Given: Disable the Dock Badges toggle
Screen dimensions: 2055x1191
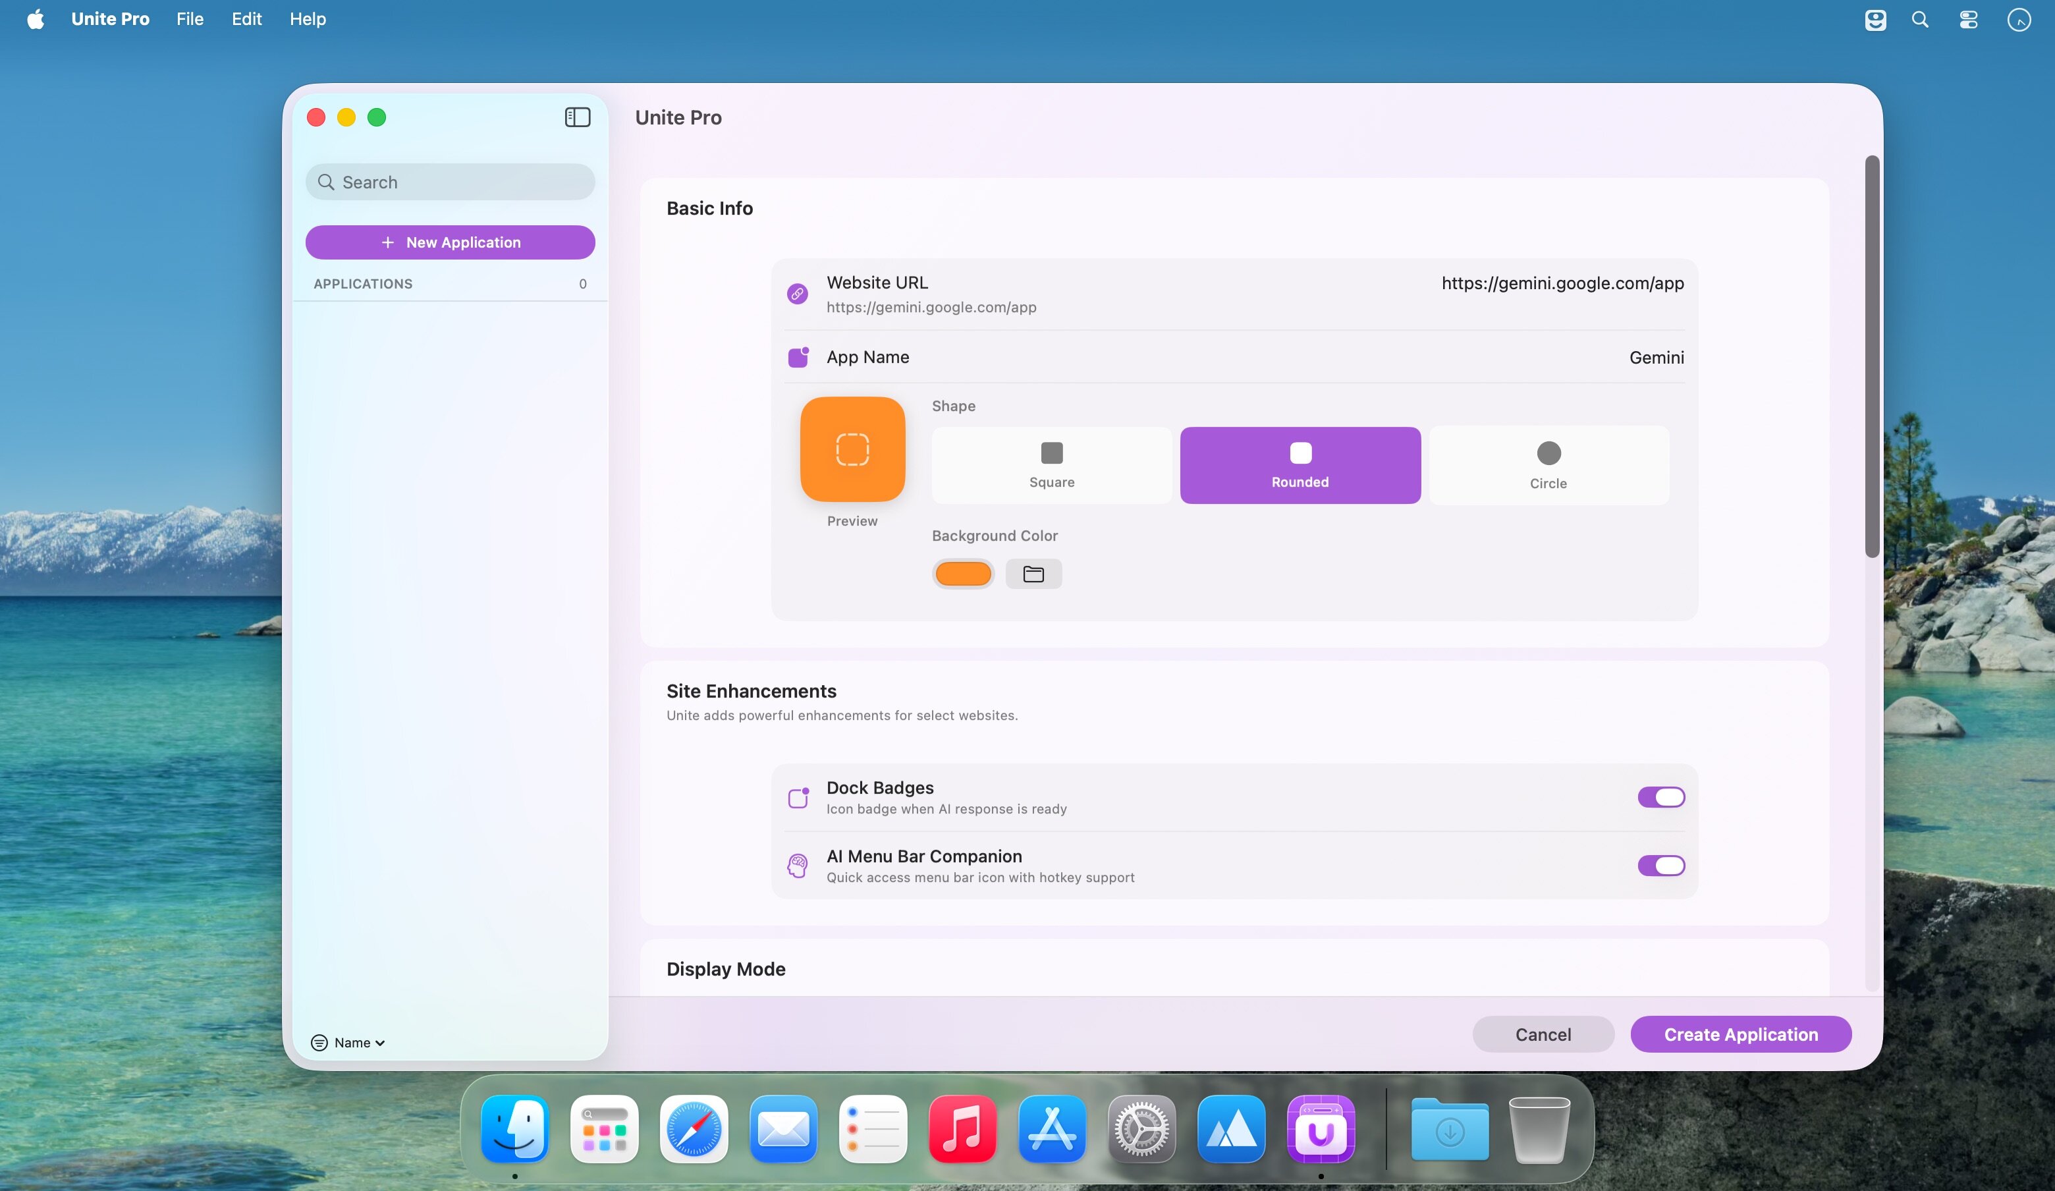Looking at the screenshot, I should pos(1660,797).
